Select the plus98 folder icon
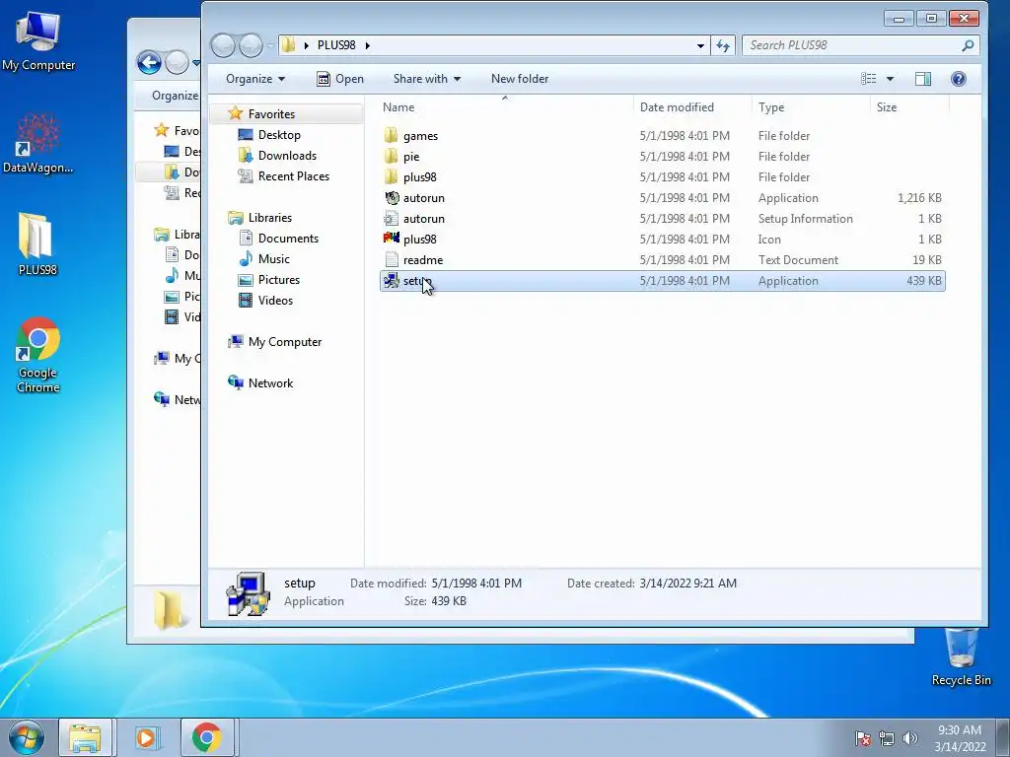This screenshot has width=1010, height=757. [x=391, y=177]
